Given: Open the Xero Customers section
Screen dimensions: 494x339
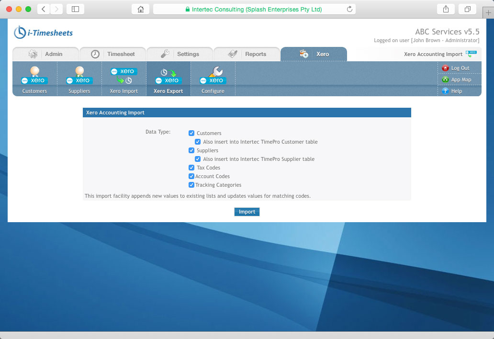Looking at the screenshot, I should (x=34, y=79).
